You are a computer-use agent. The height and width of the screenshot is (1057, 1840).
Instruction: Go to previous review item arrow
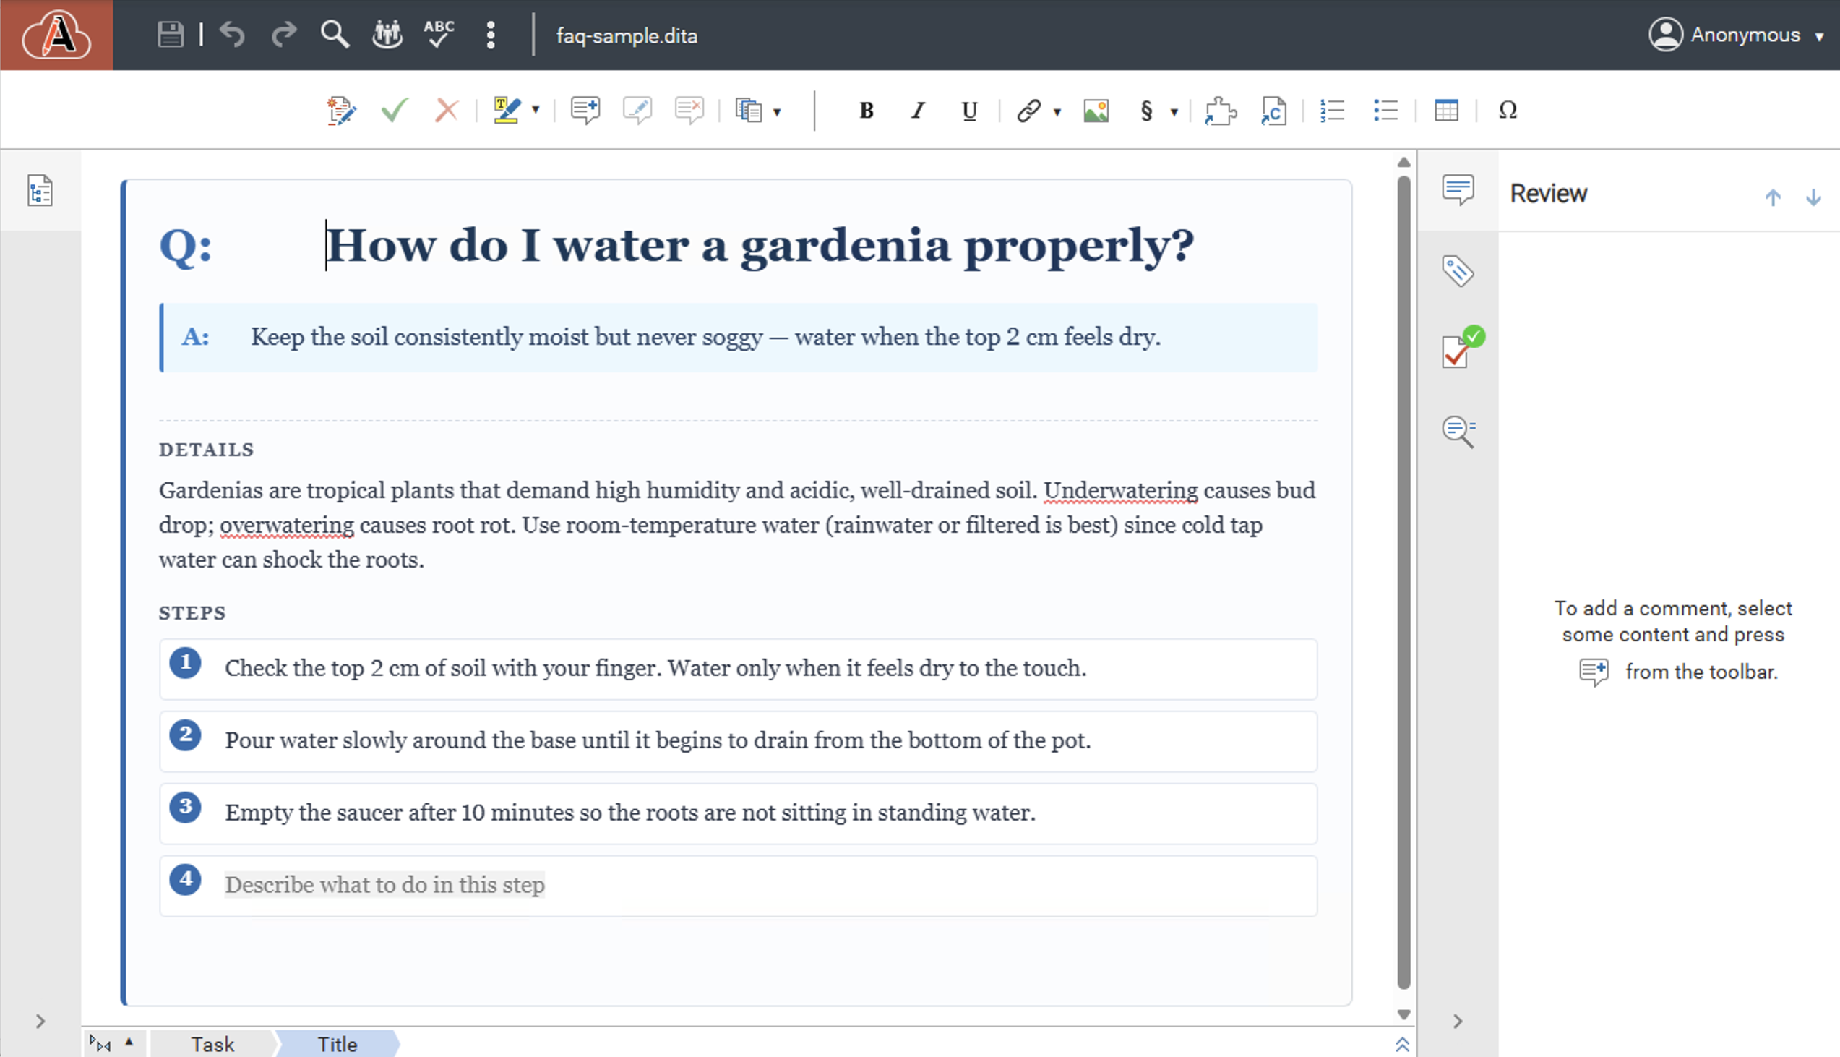pyautogui.click(x=1773, y=197)
